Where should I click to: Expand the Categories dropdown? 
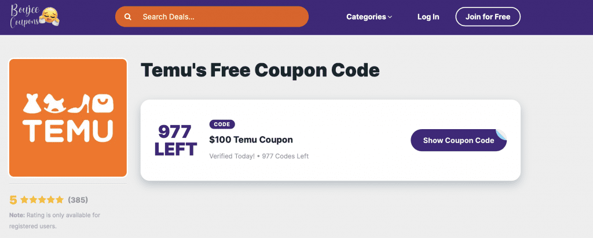point(369,17)
